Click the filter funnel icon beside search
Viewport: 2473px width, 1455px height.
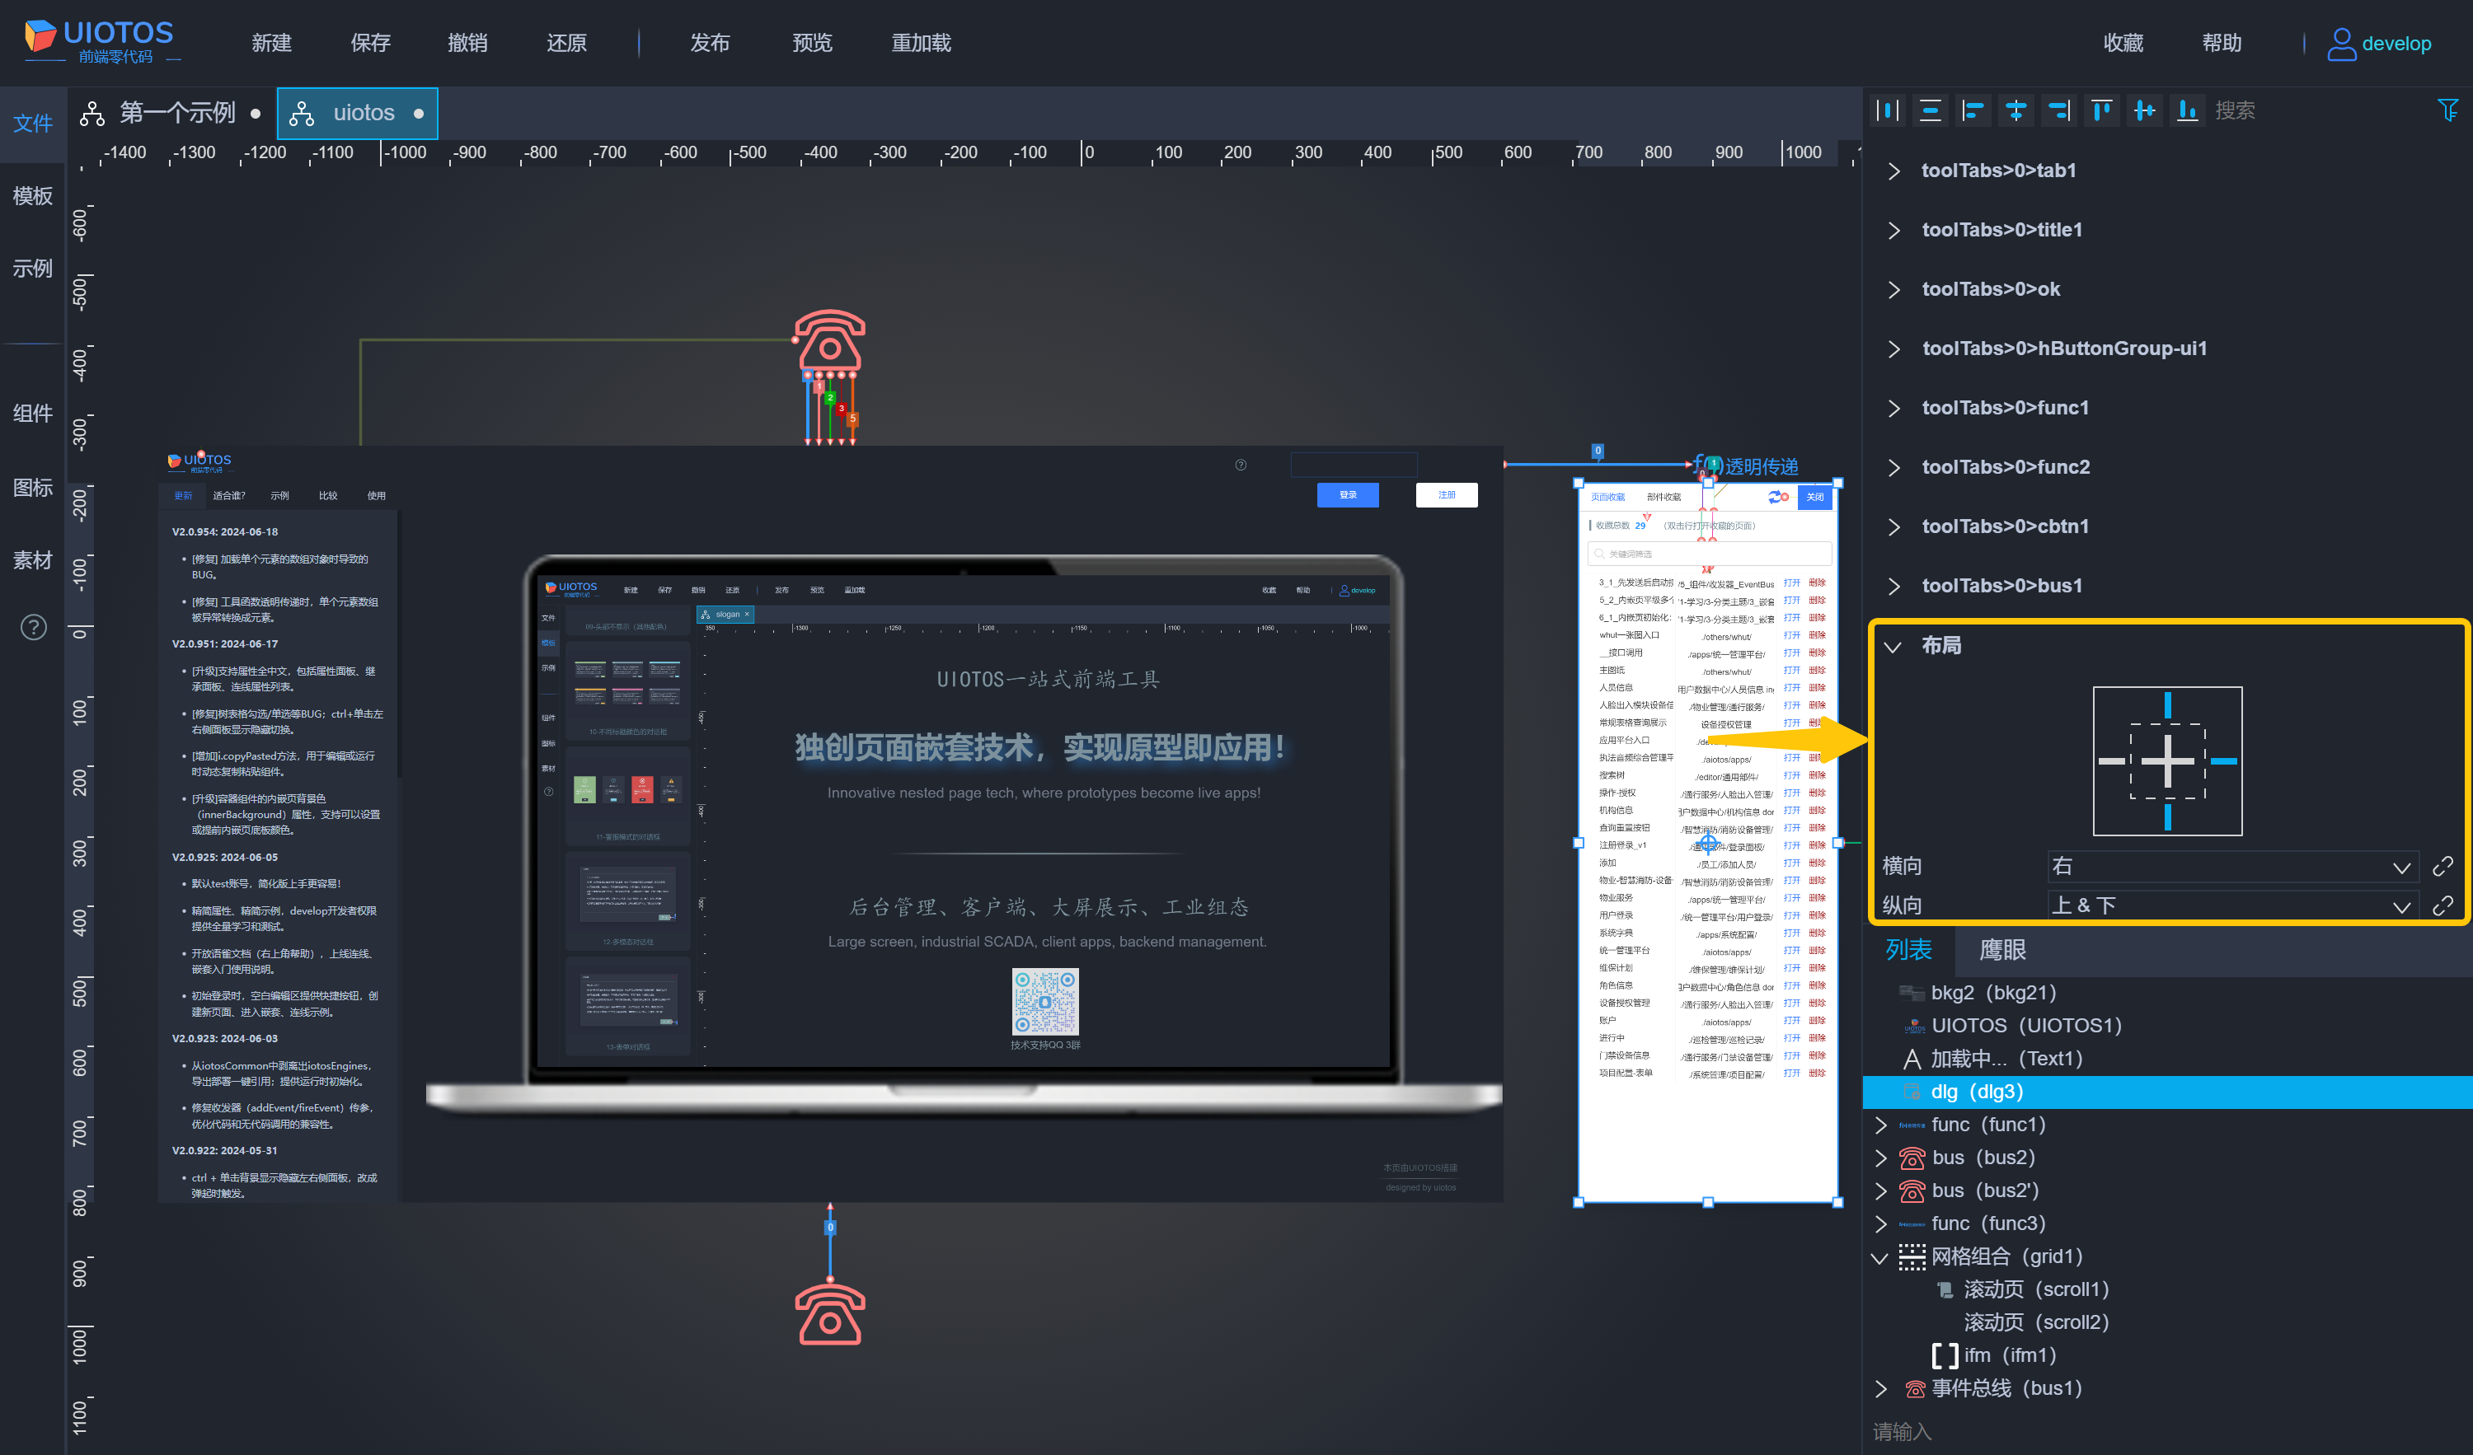2447,110
